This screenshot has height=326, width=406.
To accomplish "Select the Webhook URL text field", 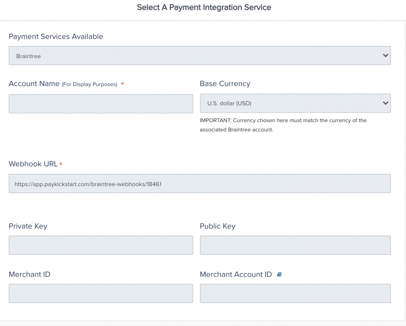I will click(x=199, y=184).
